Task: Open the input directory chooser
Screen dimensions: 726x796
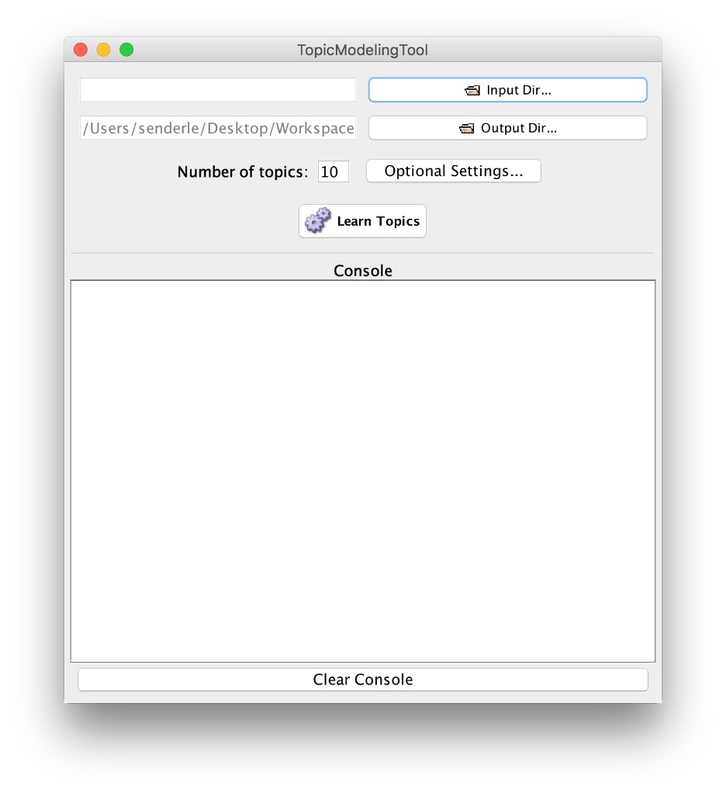Action: tap(508, 89)
